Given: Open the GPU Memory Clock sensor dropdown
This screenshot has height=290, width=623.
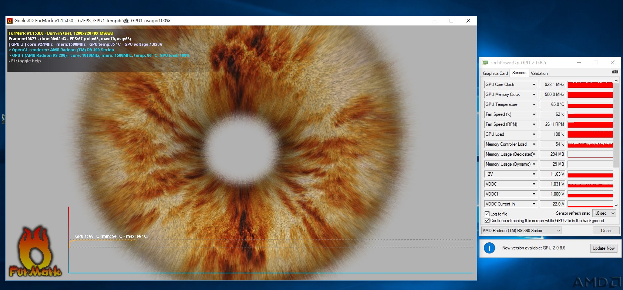Looking at the screenshot, I should point(534,94).
